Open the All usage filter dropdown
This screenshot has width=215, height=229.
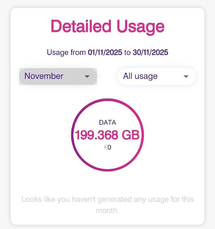157,76
